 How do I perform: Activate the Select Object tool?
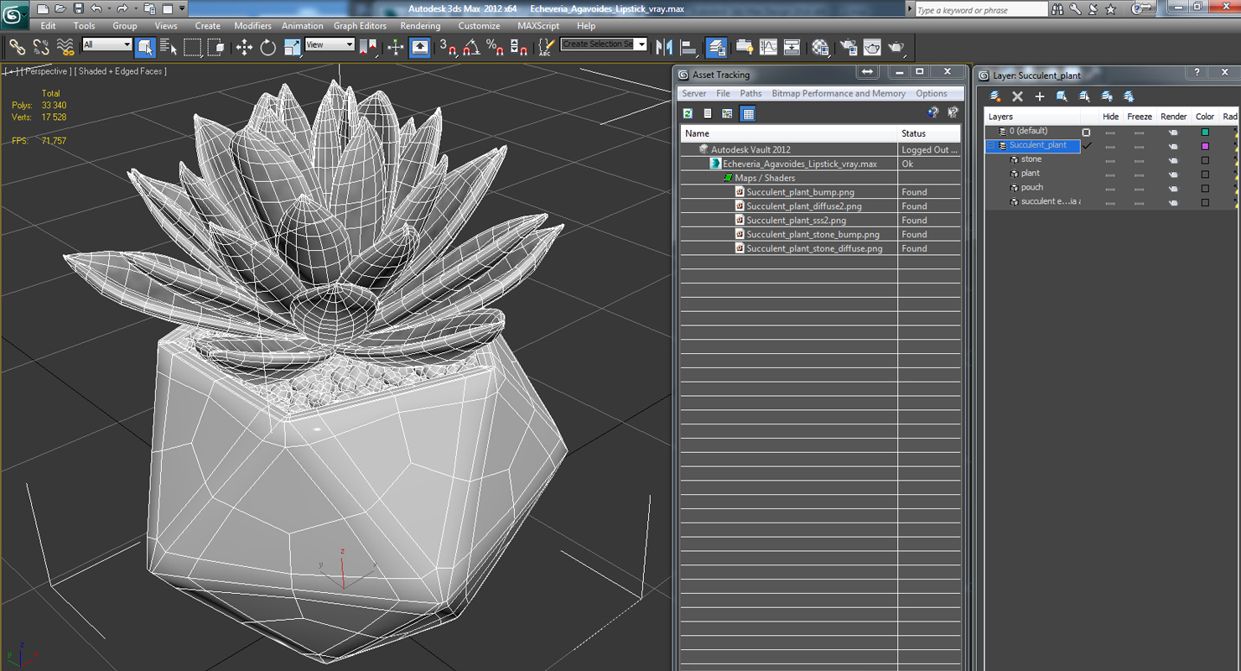coord(145,47)
